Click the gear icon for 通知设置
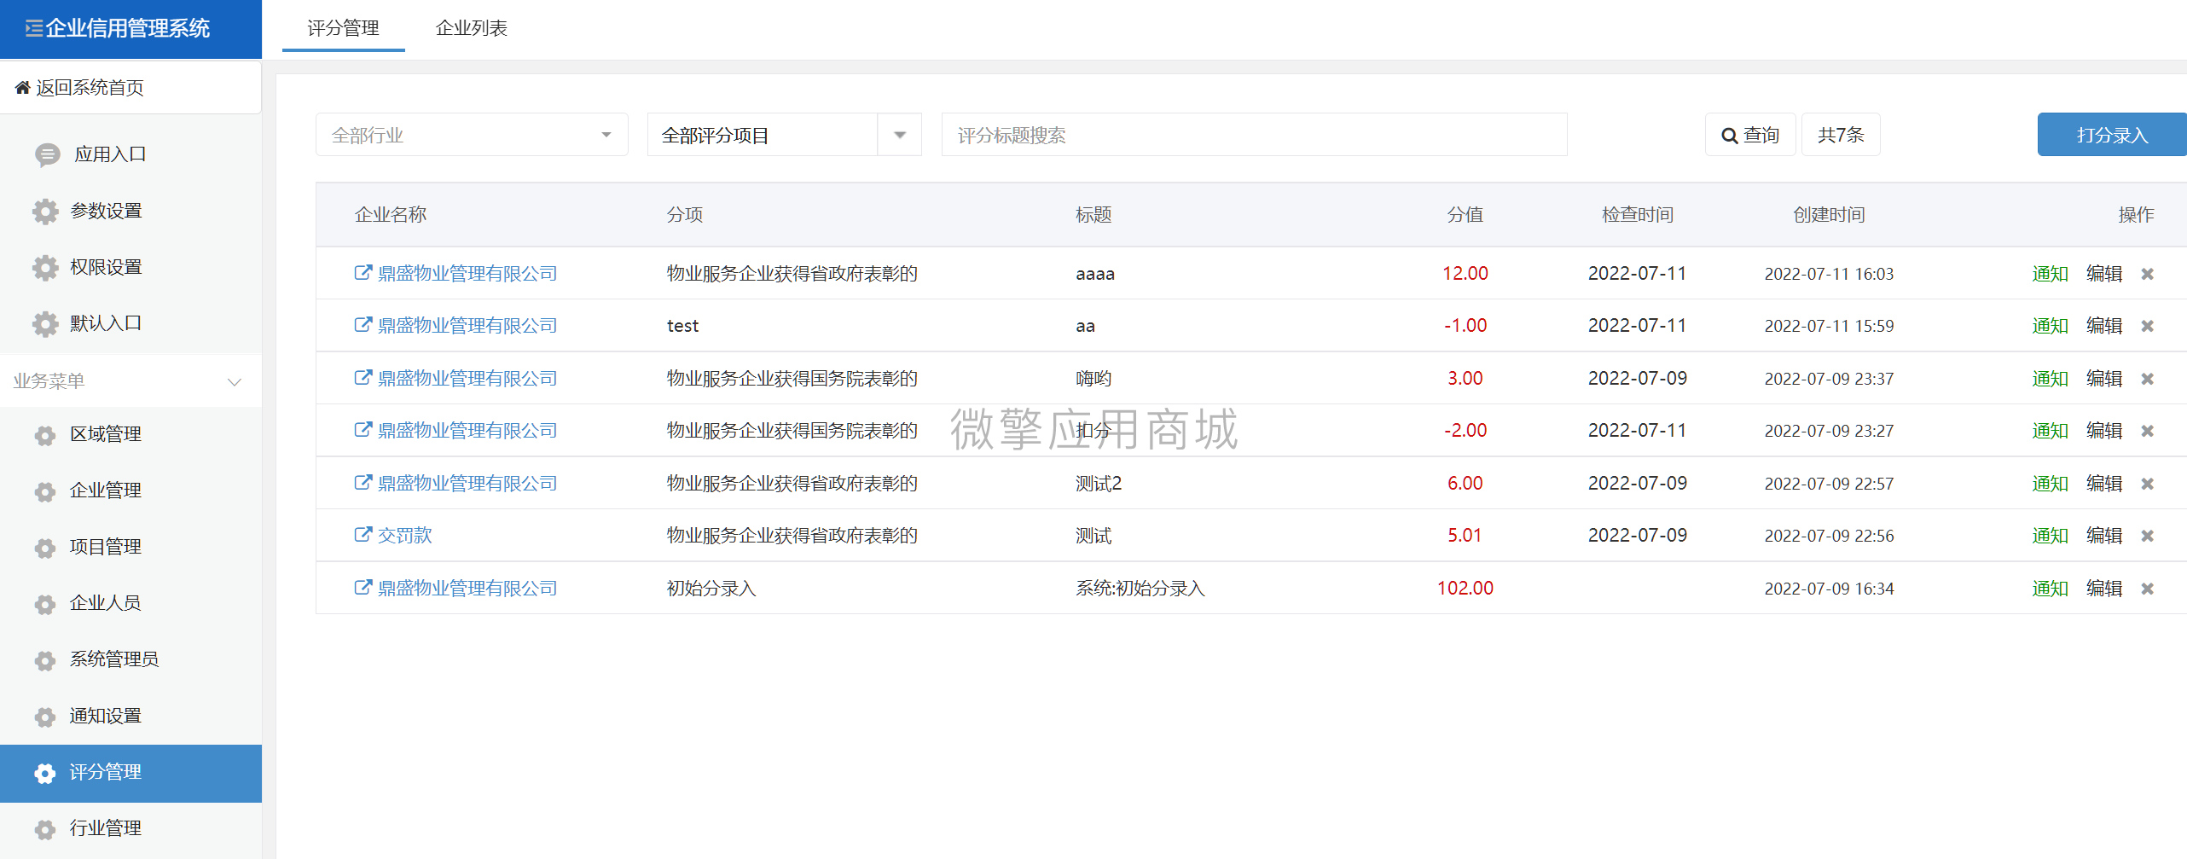 click(45, 717)
